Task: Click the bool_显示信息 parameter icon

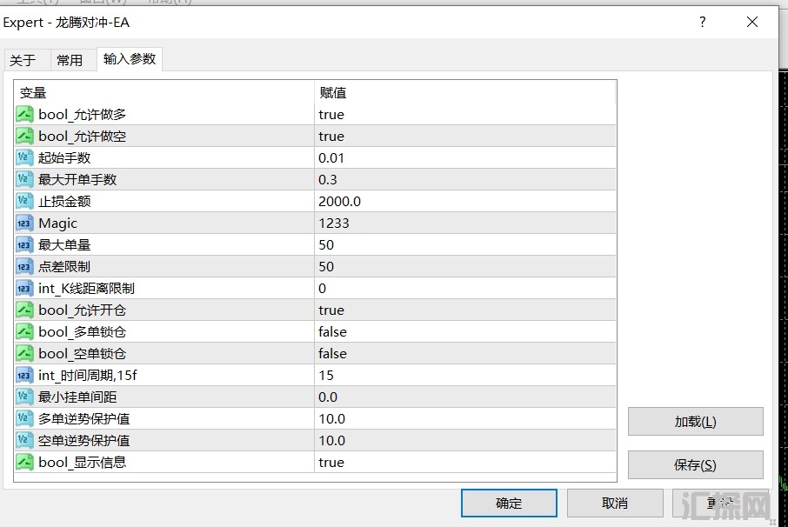Action: pos(25,463)
